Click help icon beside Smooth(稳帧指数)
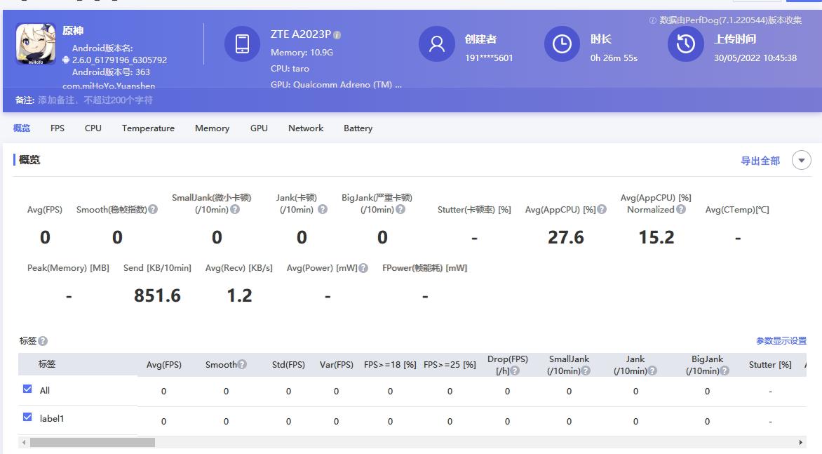This screenshot has height=454, width=822. pyautogui.click(x=153, y=209)
